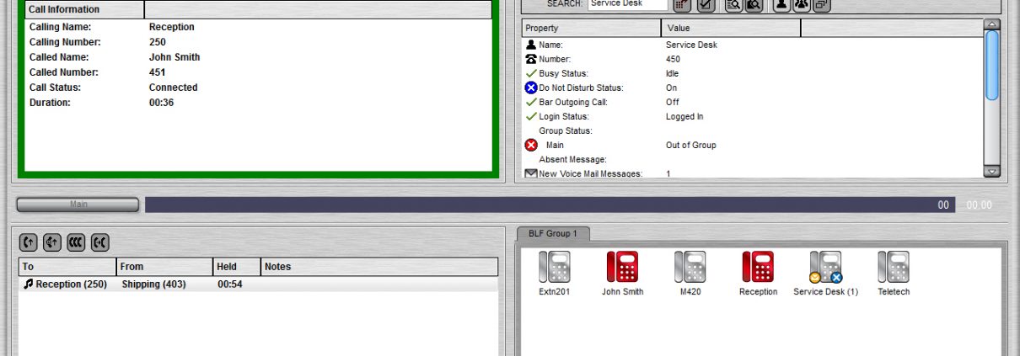Click the SEARCH input field
1020x356 pixels.
click(x=627, y=4)
